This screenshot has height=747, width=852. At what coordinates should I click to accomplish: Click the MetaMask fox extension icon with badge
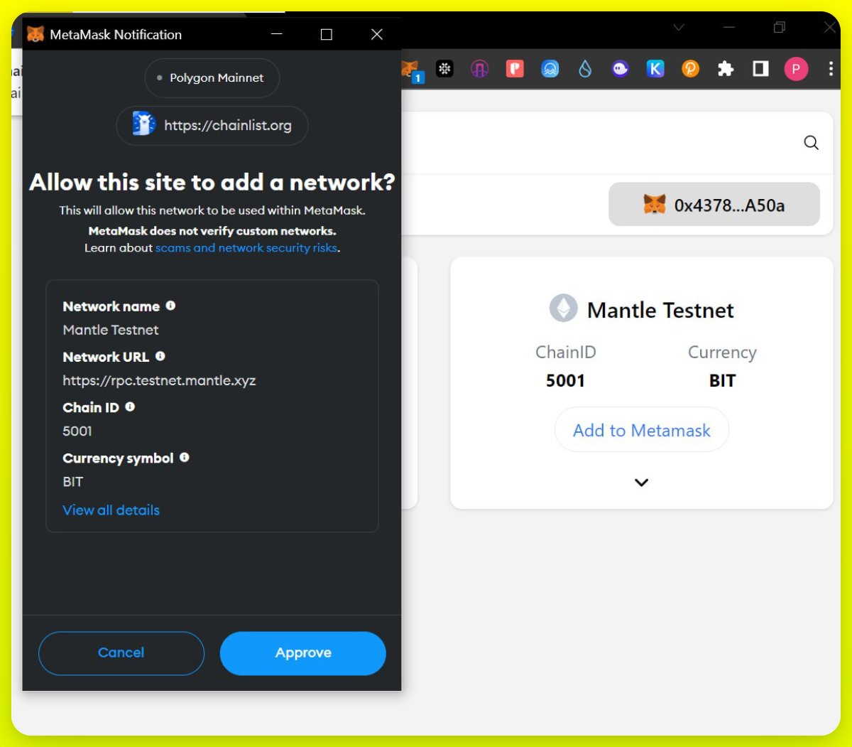[413, 70]
